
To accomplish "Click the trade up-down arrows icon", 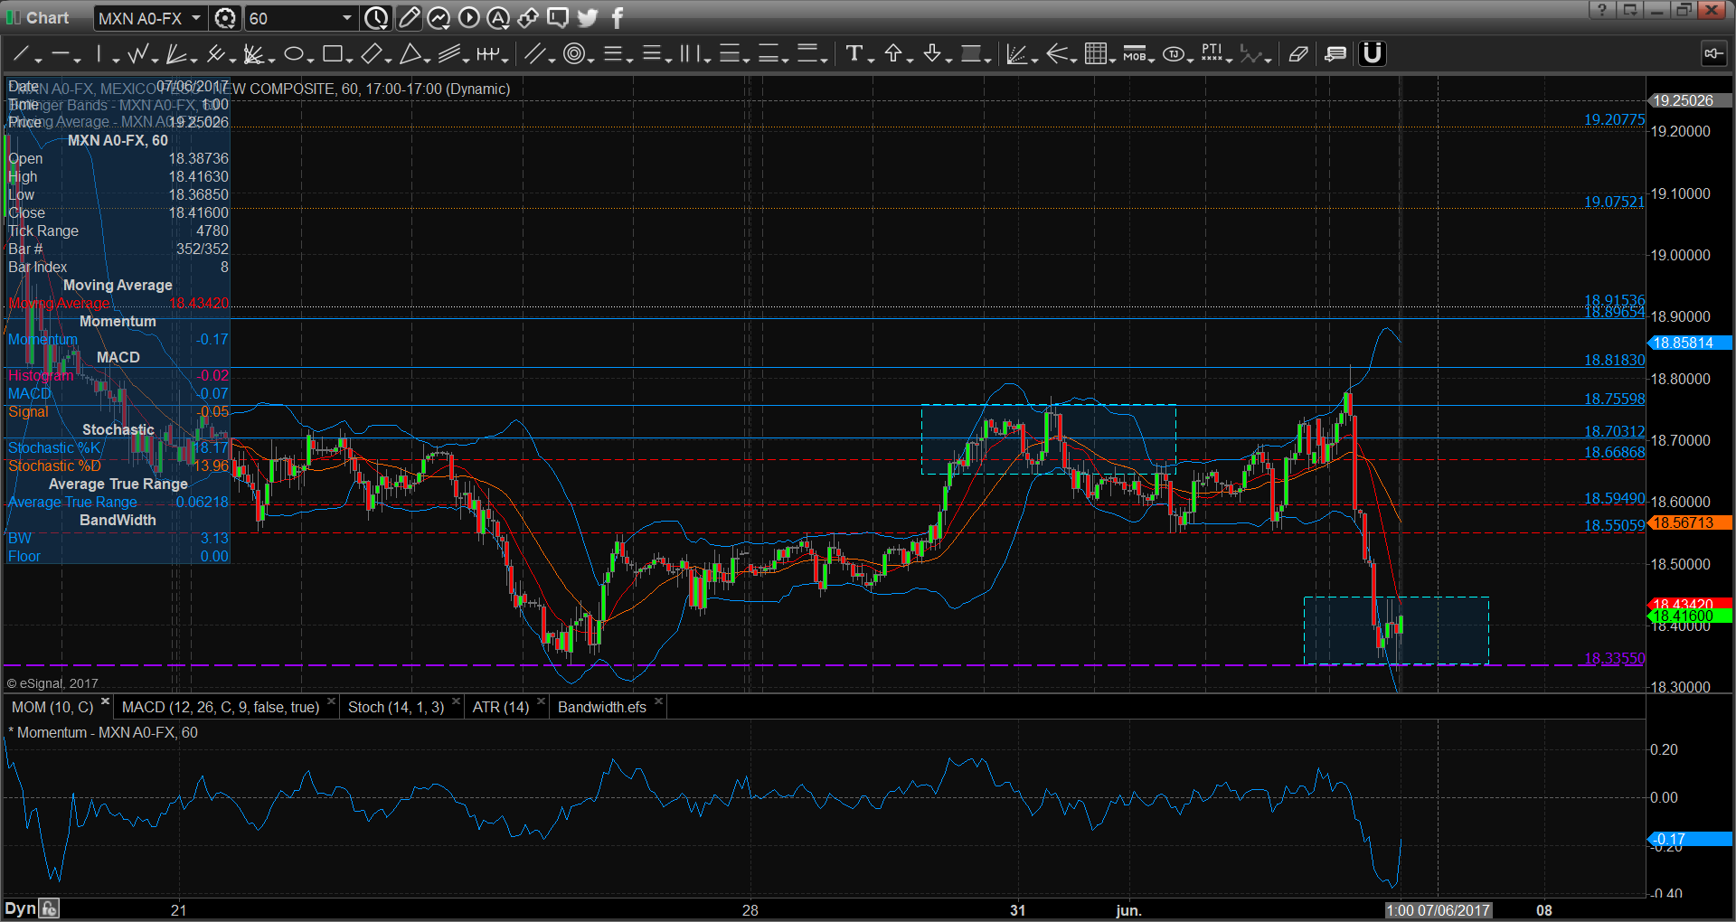I will pyautogui.click(x=528, y=17).
